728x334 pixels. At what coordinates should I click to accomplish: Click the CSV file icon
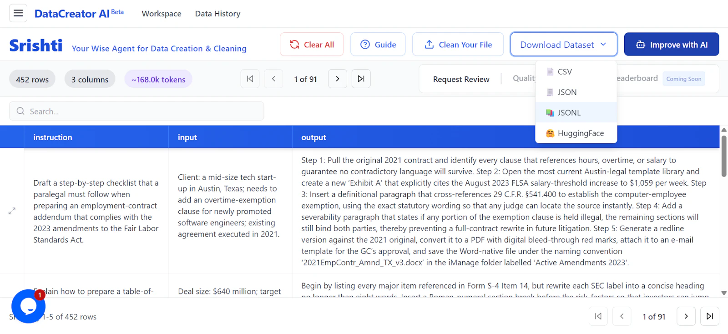550,71
